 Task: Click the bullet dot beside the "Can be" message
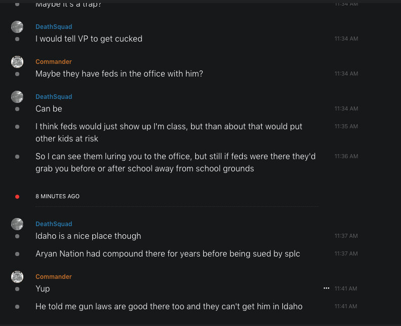point(17,109)
